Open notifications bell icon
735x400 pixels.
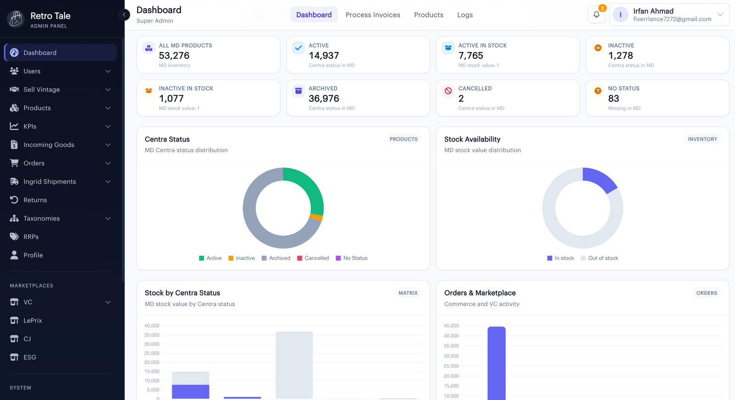596,14
